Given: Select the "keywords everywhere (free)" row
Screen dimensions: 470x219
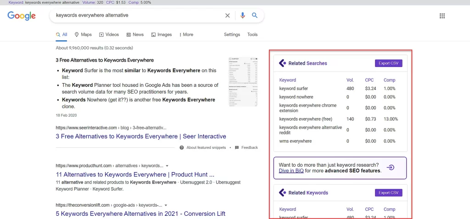Looking at the screenshot, I should click(x=341, y=119).
